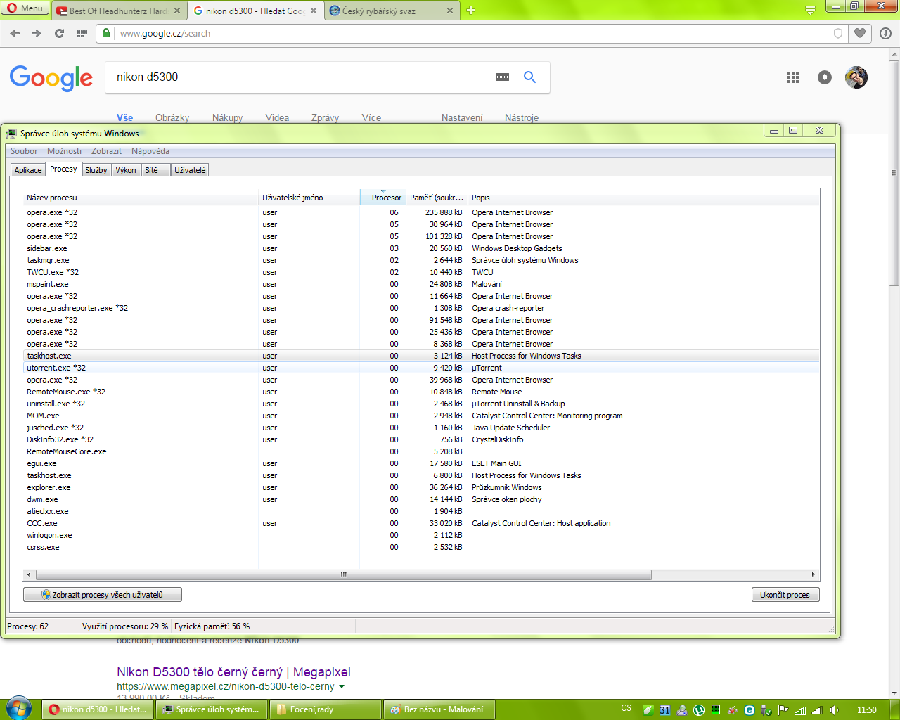
Task: Switch to the Služby tab
Action: point(96,170)
